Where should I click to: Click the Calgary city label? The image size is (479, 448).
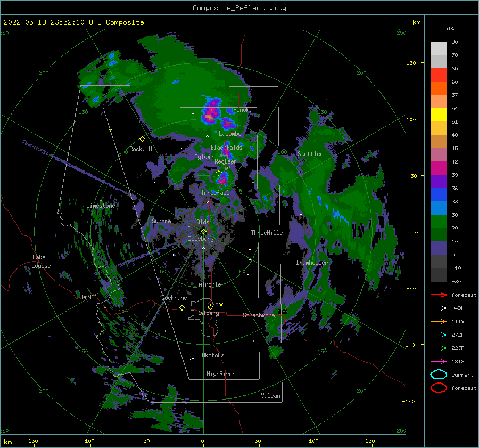[x=208, y=313]
